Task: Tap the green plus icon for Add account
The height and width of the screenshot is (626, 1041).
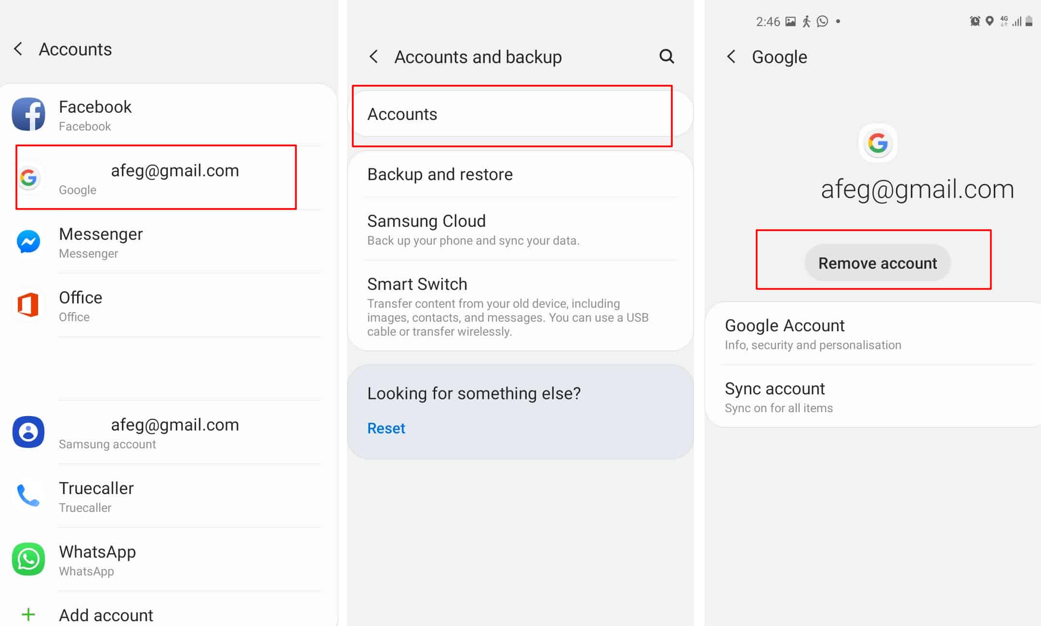Action: [28, 614]
